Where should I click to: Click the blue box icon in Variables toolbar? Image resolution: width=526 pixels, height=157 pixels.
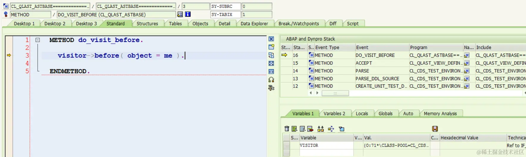coord(342,129)
